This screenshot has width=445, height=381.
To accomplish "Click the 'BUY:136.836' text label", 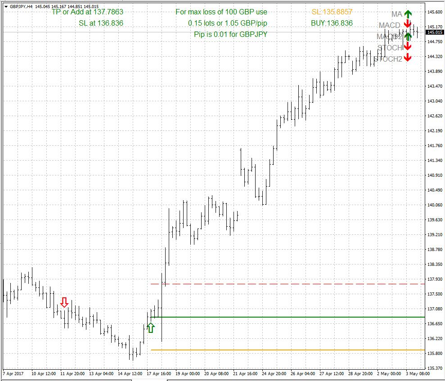I will [332, 23].
